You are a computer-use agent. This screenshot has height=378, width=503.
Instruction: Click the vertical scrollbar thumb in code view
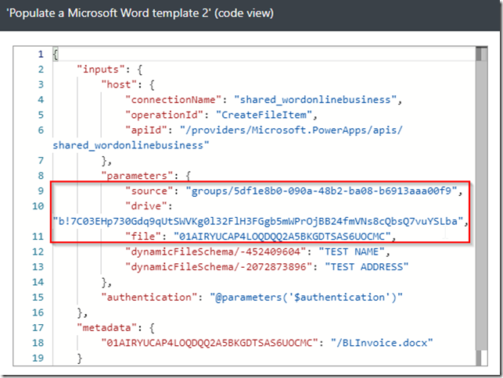tap(482, 198)
